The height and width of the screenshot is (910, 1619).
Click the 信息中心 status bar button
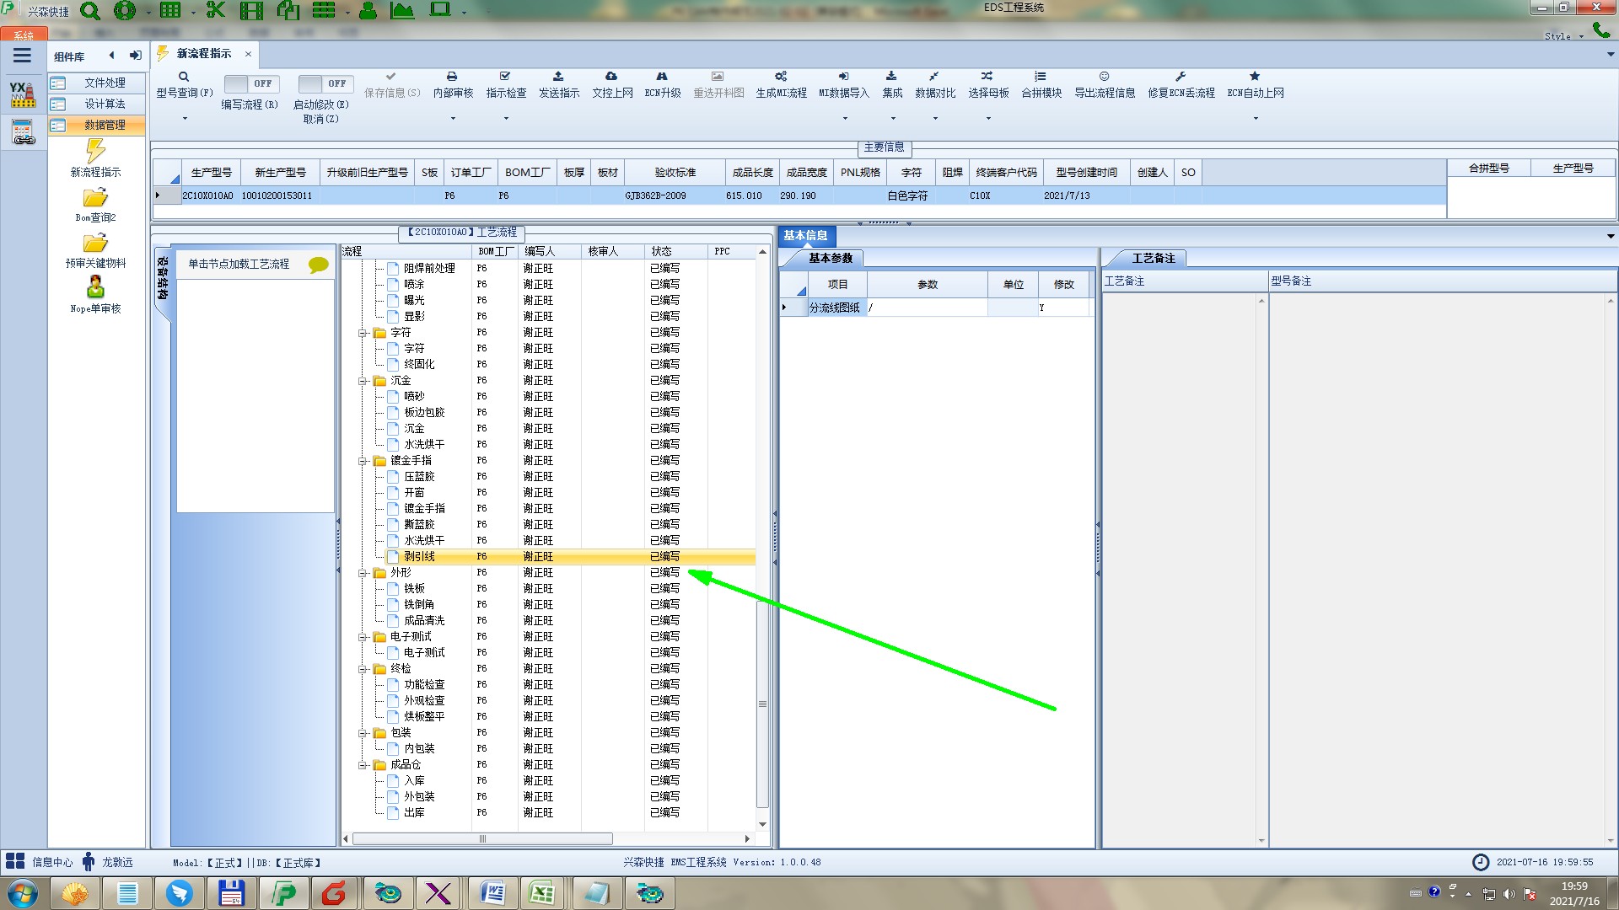[x=39, y=862]
